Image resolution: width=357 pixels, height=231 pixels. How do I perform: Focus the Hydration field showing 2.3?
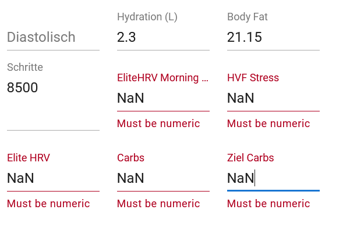click(163, 37)
